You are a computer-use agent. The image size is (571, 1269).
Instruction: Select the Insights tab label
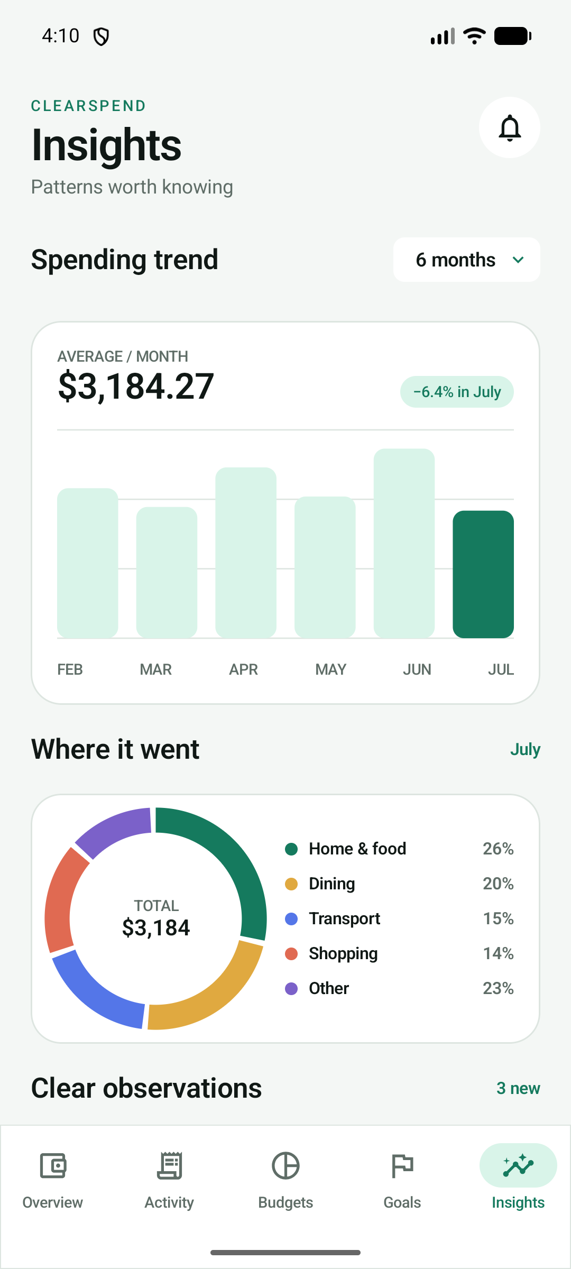point(518,1202)
